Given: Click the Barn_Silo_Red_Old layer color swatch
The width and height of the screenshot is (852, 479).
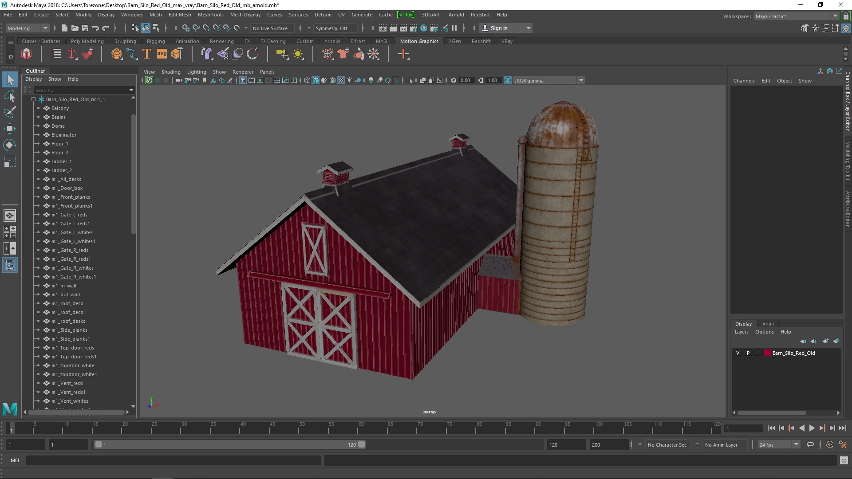Looking at the screenshot, I should point(767,353).
